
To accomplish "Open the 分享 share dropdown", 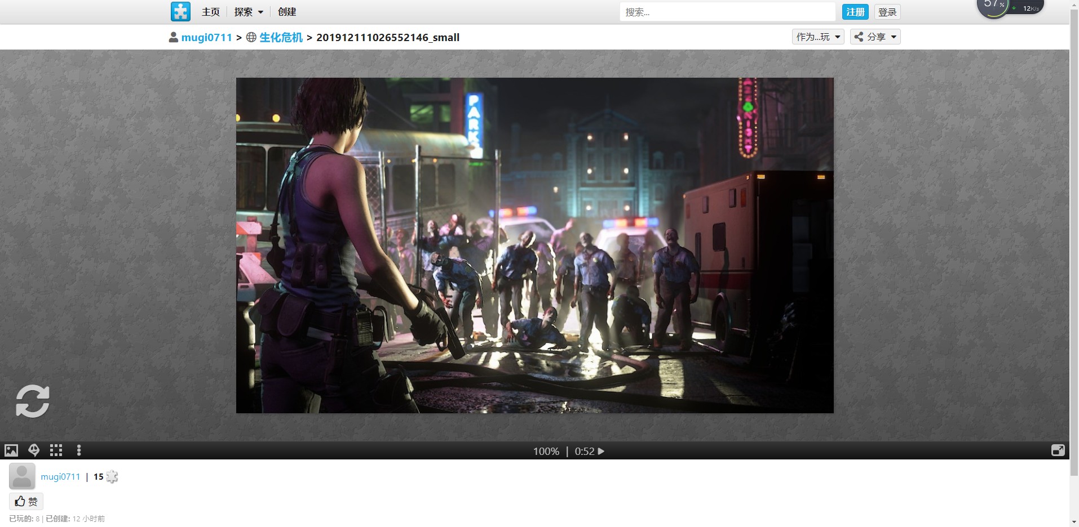I will 875,37.
